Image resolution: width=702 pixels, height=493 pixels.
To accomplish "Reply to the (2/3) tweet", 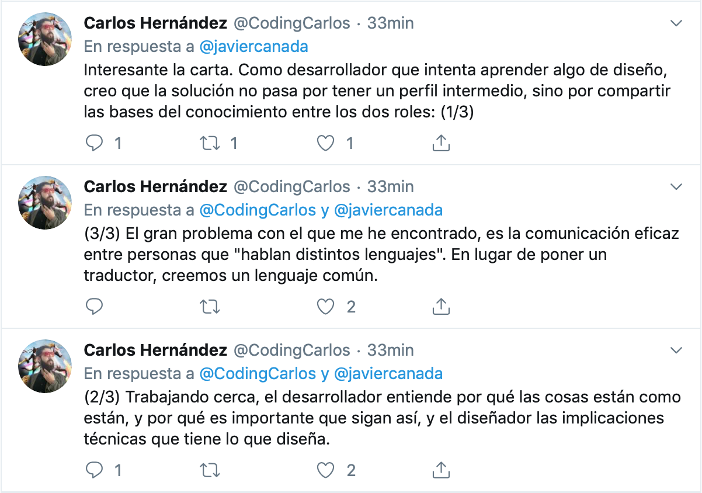I will pos(95,470).
